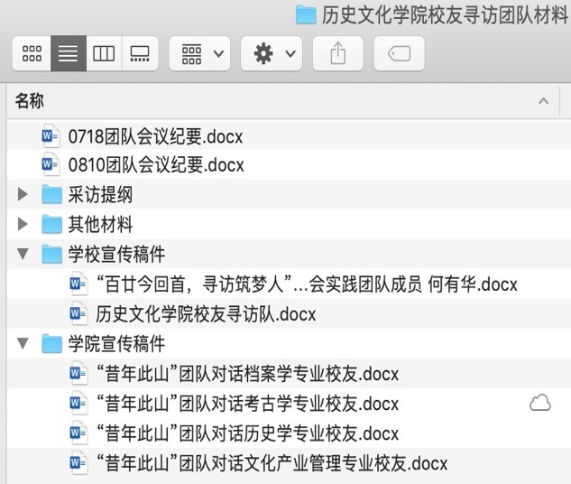This screenshot has height=484, width=571.
Task: Switch to list view mode
Action: tap(68, 54)
